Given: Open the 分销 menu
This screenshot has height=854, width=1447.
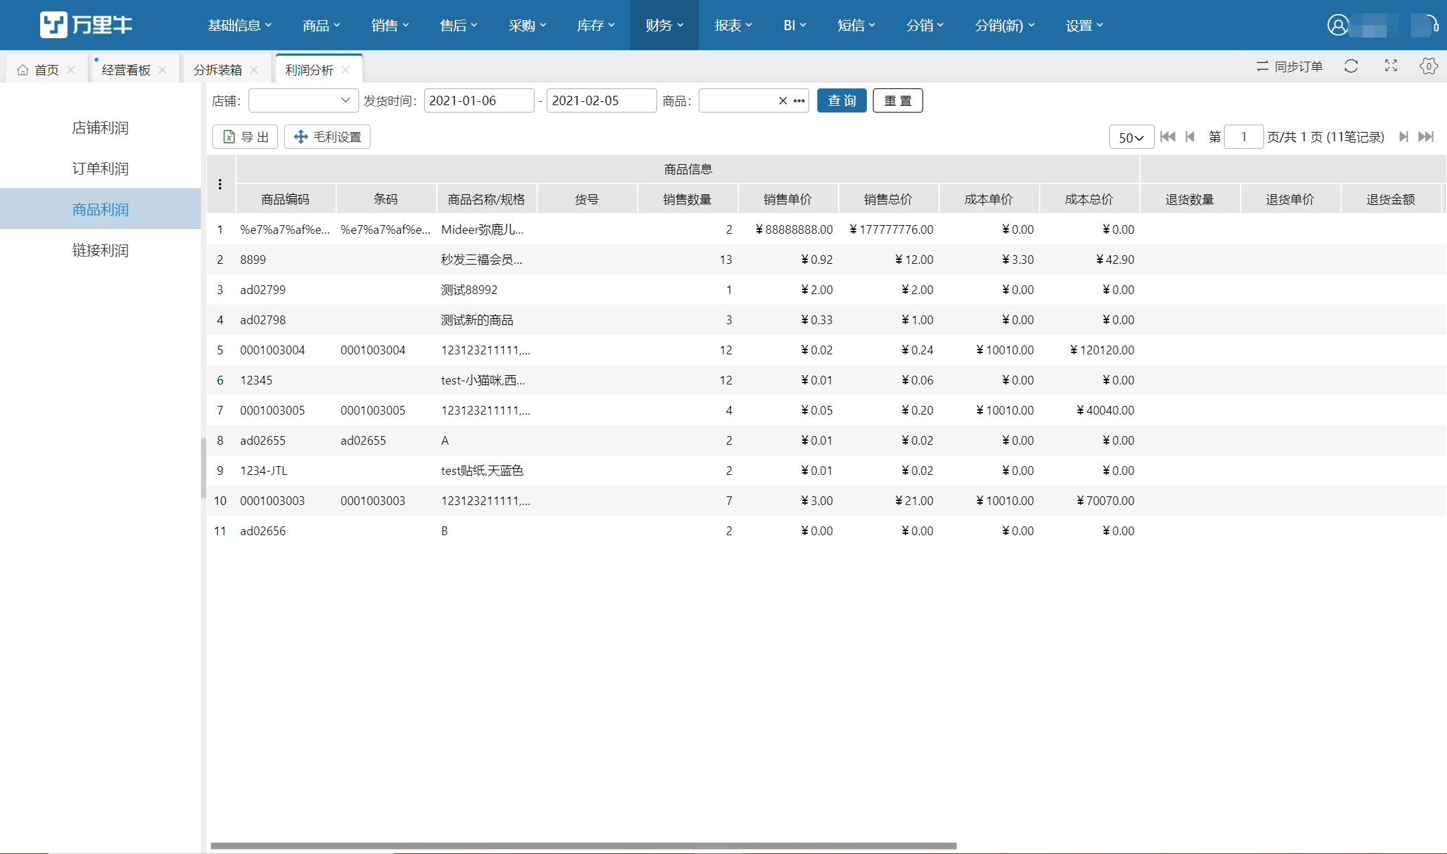Looking at the screenshot, I should (925, 25).
